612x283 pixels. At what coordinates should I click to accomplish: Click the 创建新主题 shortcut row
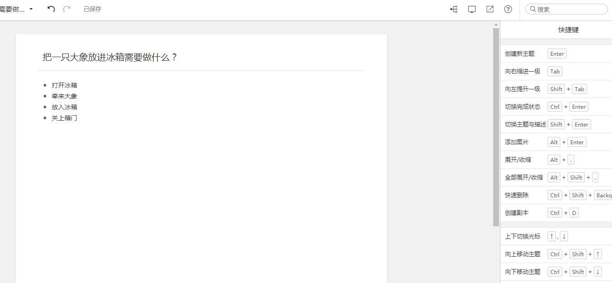pos(520,54)
